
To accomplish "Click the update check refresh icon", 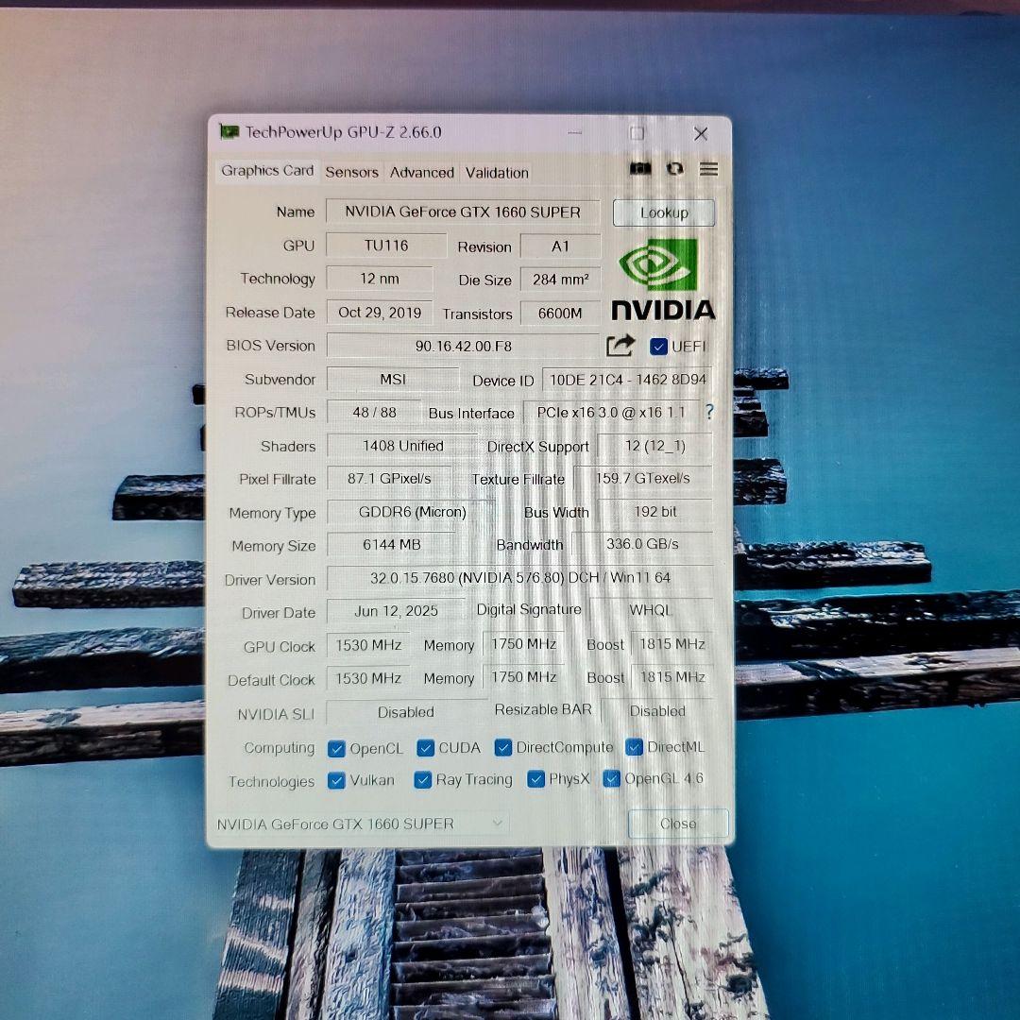I will tap(674, 168).
